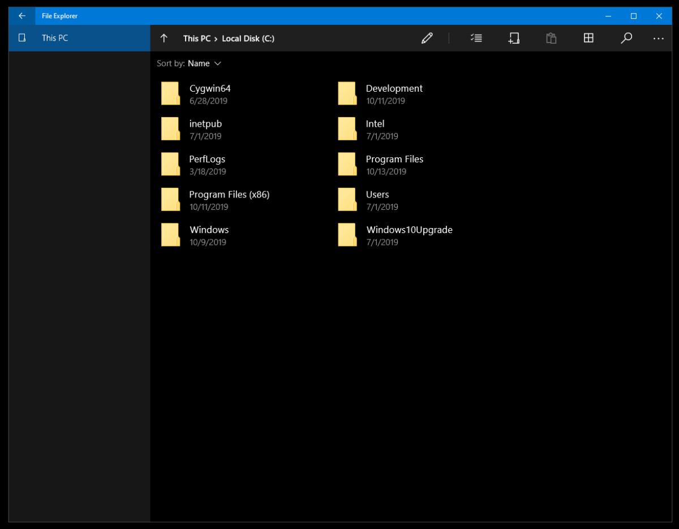The image size is (679, 529).
Task: Click the up arrow to navigate up
Action: (164, 38)
